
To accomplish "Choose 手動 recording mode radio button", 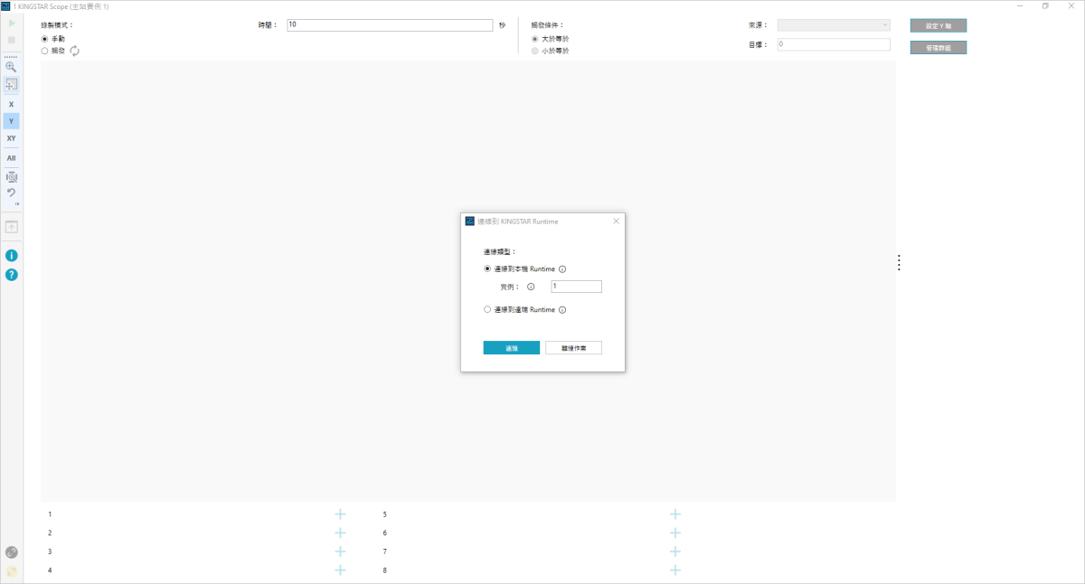I will click(45, 39).
